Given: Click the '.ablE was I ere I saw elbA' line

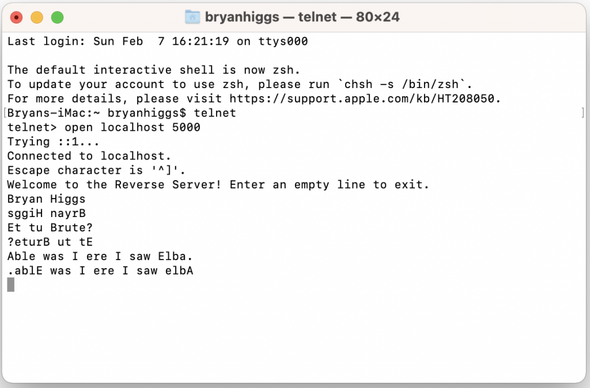Looking at the screenshot, I should point(100,271).
